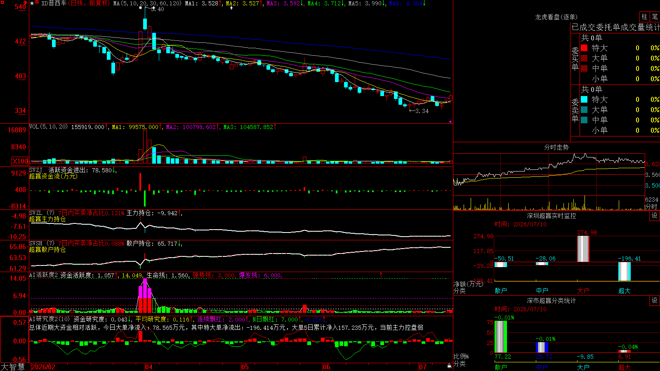The height and width of the screenshot is (371, 660).
Task: Click the 超大 category label in realtime monitor
Action: (x=624, y=291)
